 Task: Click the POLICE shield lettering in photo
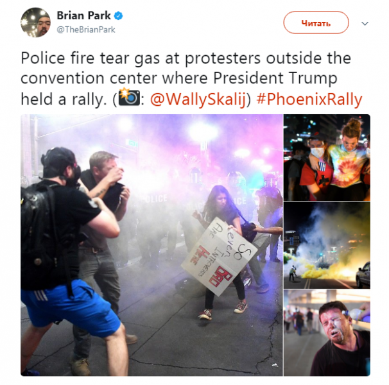[x=155, y=199]
